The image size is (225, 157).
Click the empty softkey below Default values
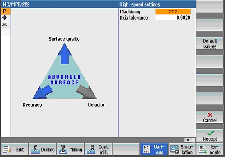pos(209,62)
